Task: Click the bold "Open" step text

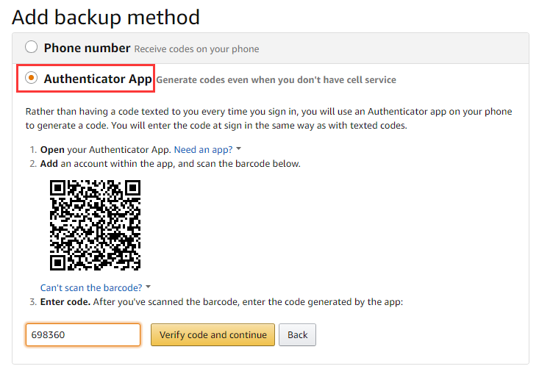Action: coord(53,149)
